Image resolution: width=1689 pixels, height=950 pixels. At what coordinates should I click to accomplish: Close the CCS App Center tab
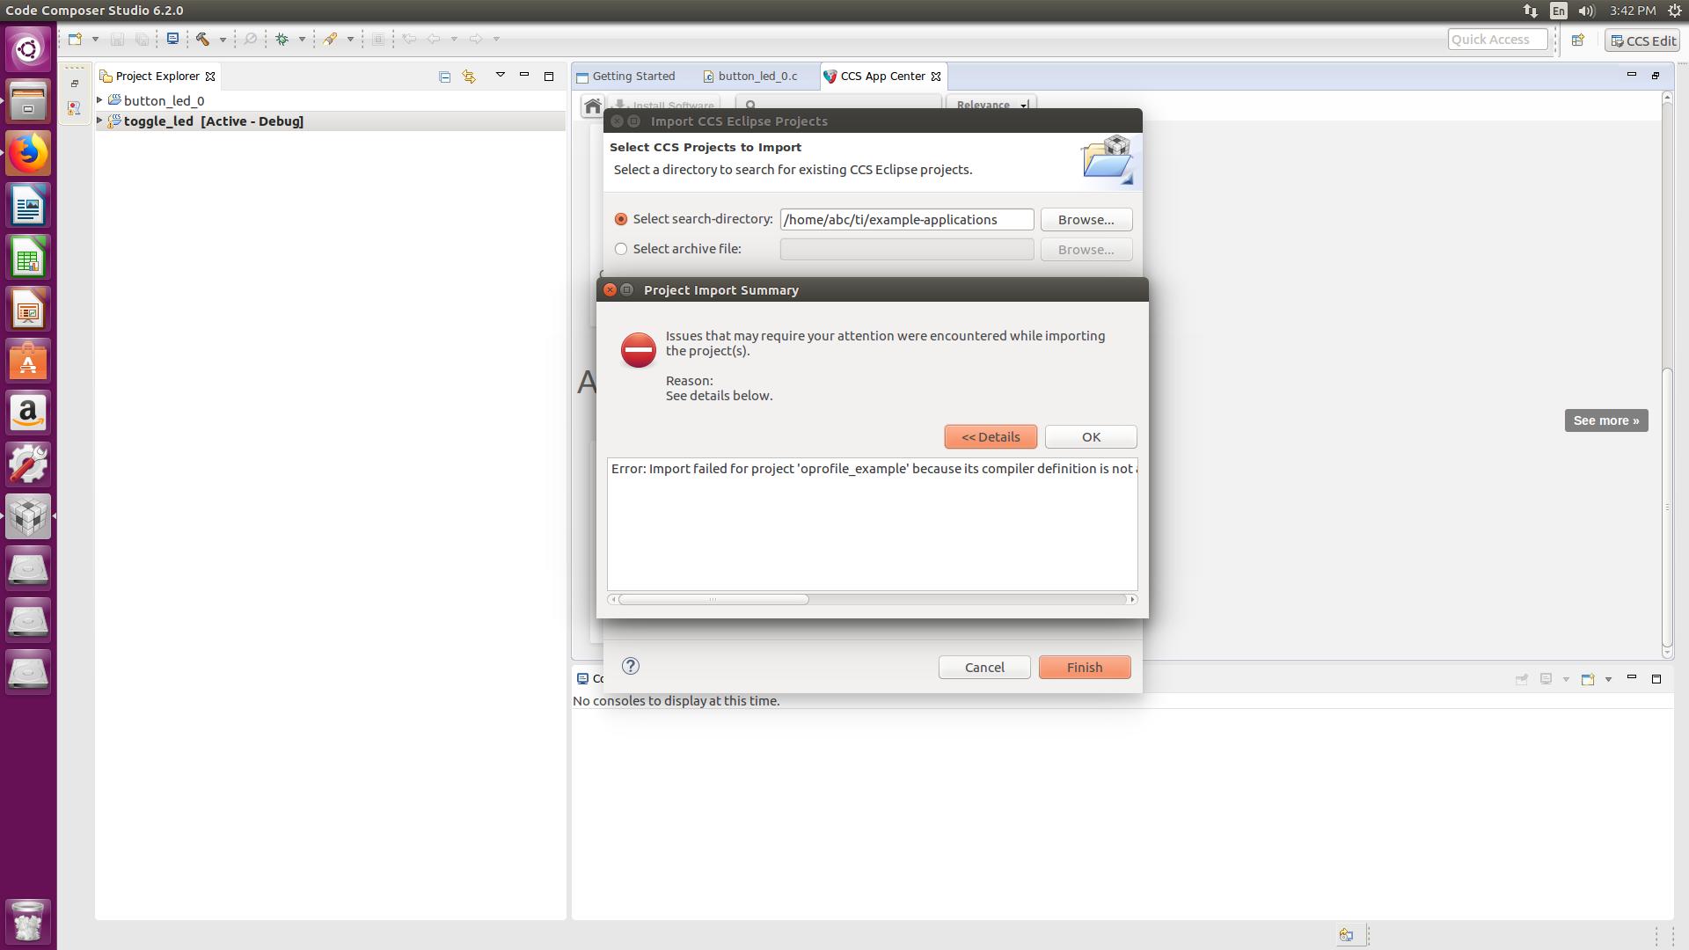(x=936, y=77)
